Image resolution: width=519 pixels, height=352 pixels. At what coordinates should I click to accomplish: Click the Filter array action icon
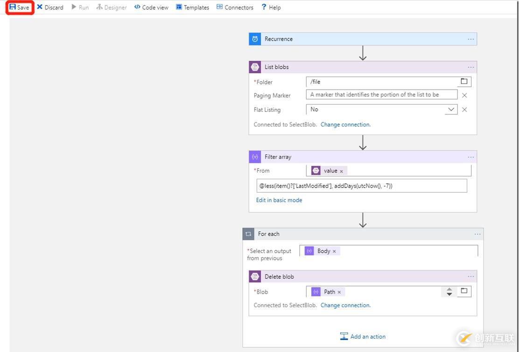255,157
